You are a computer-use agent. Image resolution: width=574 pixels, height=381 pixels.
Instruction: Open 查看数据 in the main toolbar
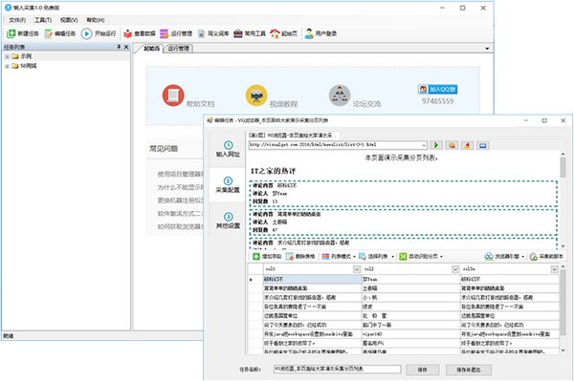pyautogui.click(x=139, y=33)
